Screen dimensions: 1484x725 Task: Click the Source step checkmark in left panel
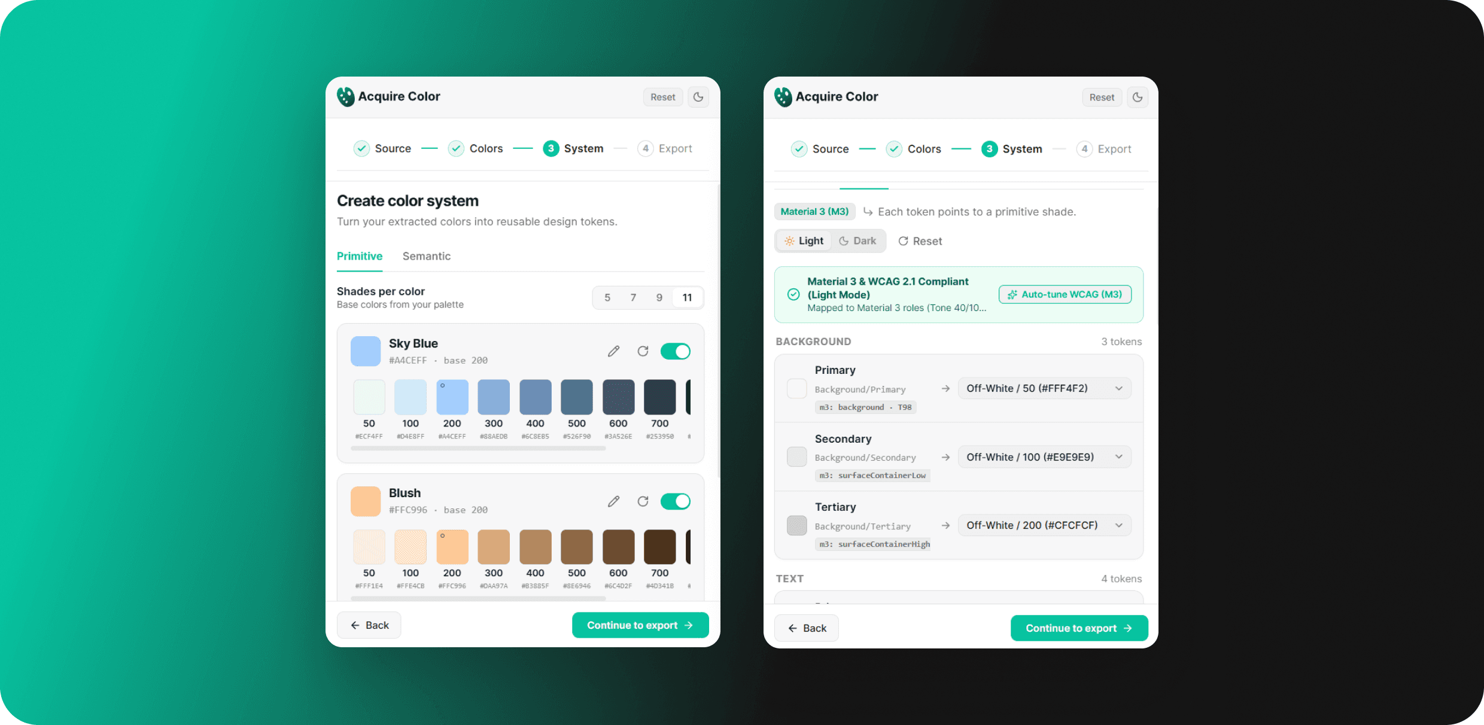pos(361,148)
